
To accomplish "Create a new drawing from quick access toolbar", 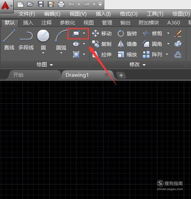I will (20, 4).
